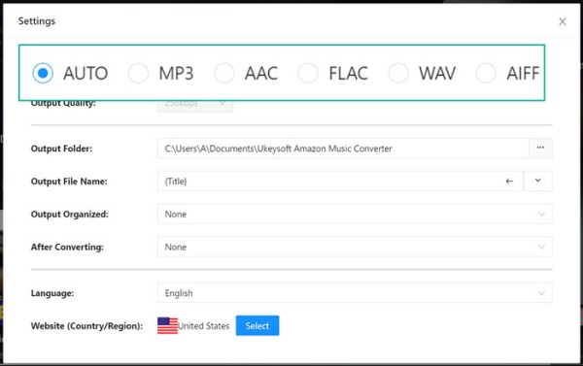The height and width of the screenshot is (366, 583).
Task: Open the After Converting dropdown
Action: 355,247
